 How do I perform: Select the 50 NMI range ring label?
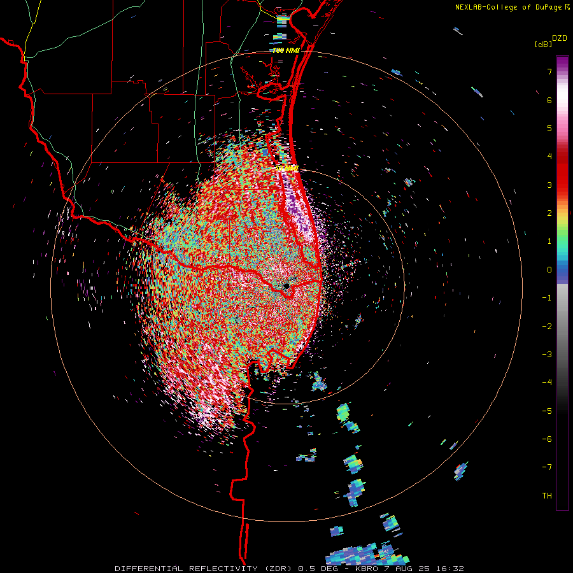click(x=287, y=168)
